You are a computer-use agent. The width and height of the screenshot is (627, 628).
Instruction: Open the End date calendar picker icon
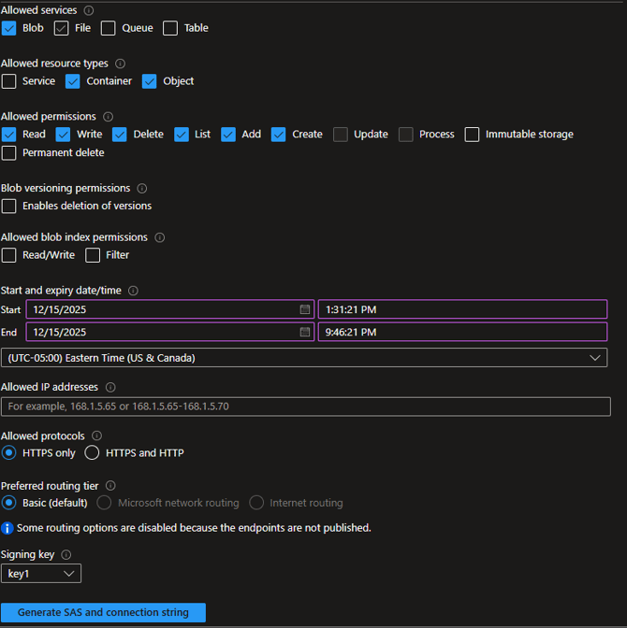(305, 332)
